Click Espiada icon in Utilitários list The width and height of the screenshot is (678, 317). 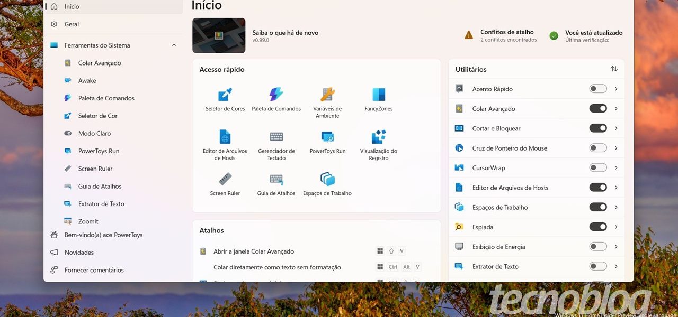click(459, 227)
